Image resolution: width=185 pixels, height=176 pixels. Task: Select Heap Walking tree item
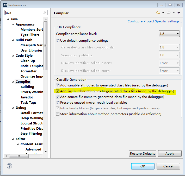coord(32,118)
